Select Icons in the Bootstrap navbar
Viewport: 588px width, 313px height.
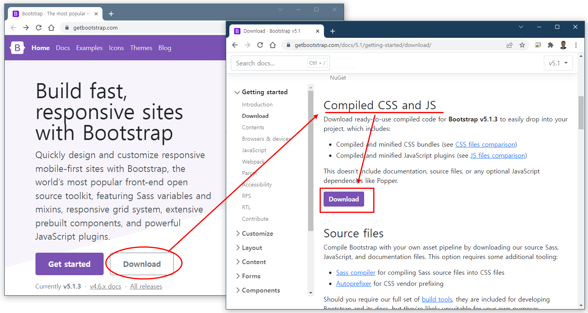116,48
